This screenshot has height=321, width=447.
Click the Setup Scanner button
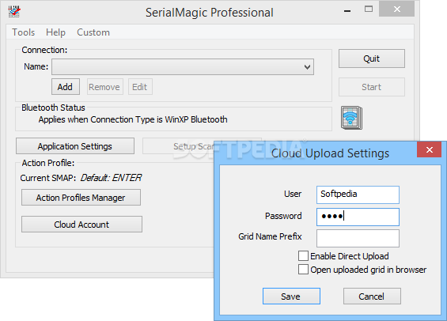pos(178,146)
